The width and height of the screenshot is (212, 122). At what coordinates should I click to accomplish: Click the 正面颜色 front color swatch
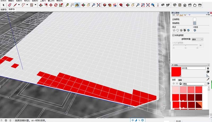[195, 19]
